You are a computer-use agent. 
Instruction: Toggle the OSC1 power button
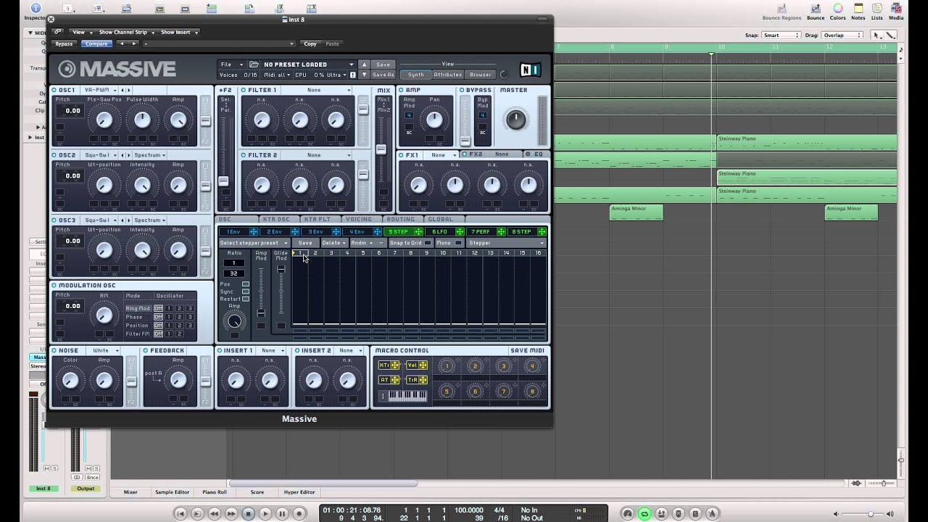54,91
